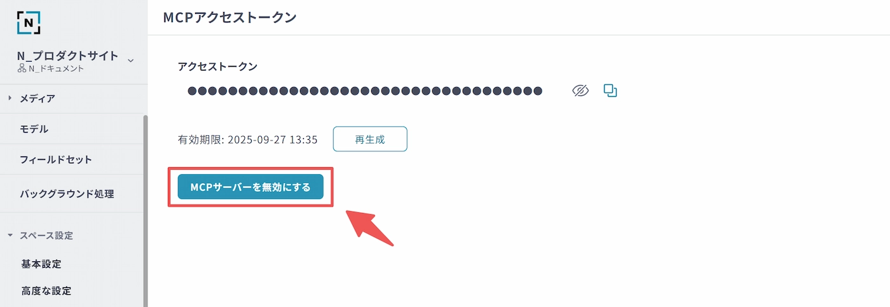The height and width of the screenshot is (307, 890).
Task: Click the 有効期限 expiration date text
Action: point(248,139)
